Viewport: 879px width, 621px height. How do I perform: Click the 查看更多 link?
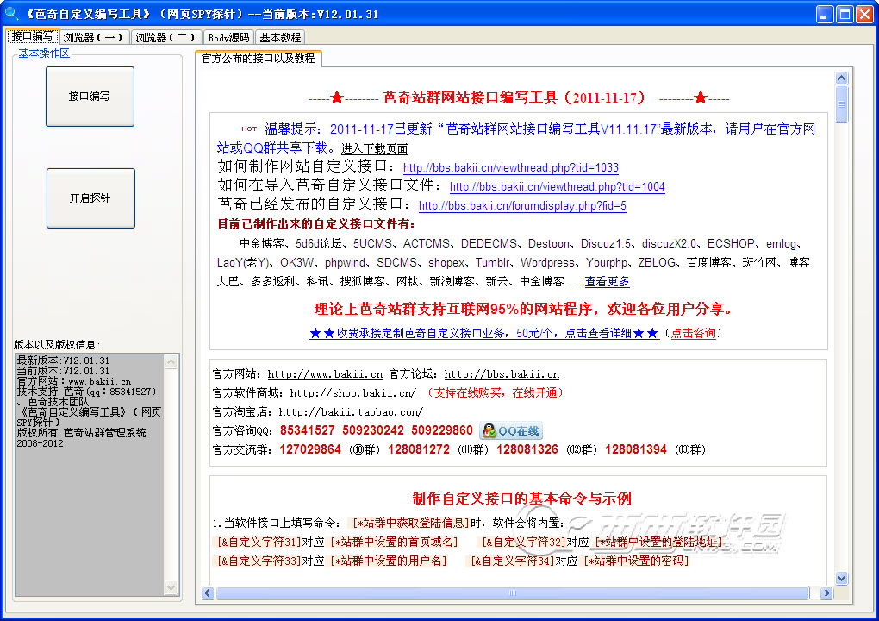pyautogui.click(x=608, y=282)
